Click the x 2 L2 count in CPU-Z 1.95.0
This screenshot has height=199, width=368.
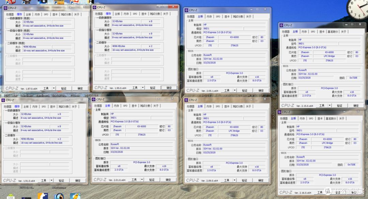pyautogui.click(x=151, y=46)
